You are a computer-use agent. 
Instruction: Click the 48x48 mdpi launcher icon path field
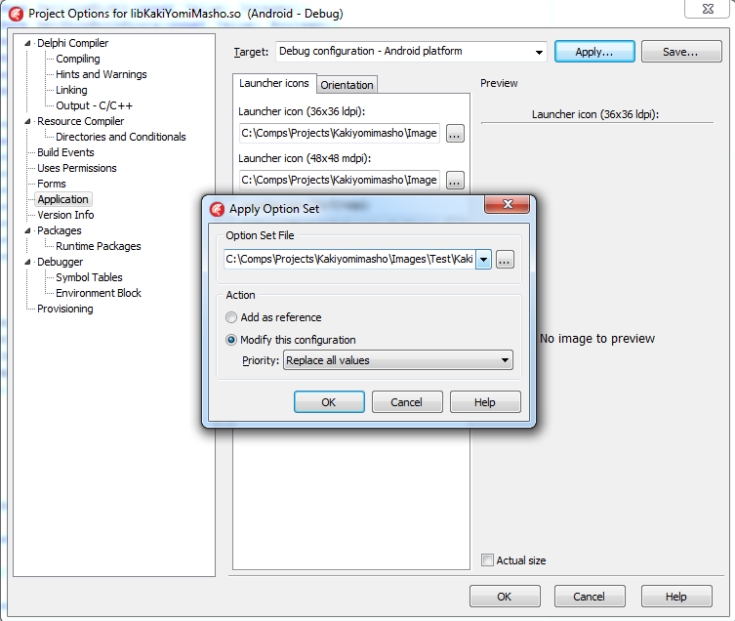click(x=340, y=180)
